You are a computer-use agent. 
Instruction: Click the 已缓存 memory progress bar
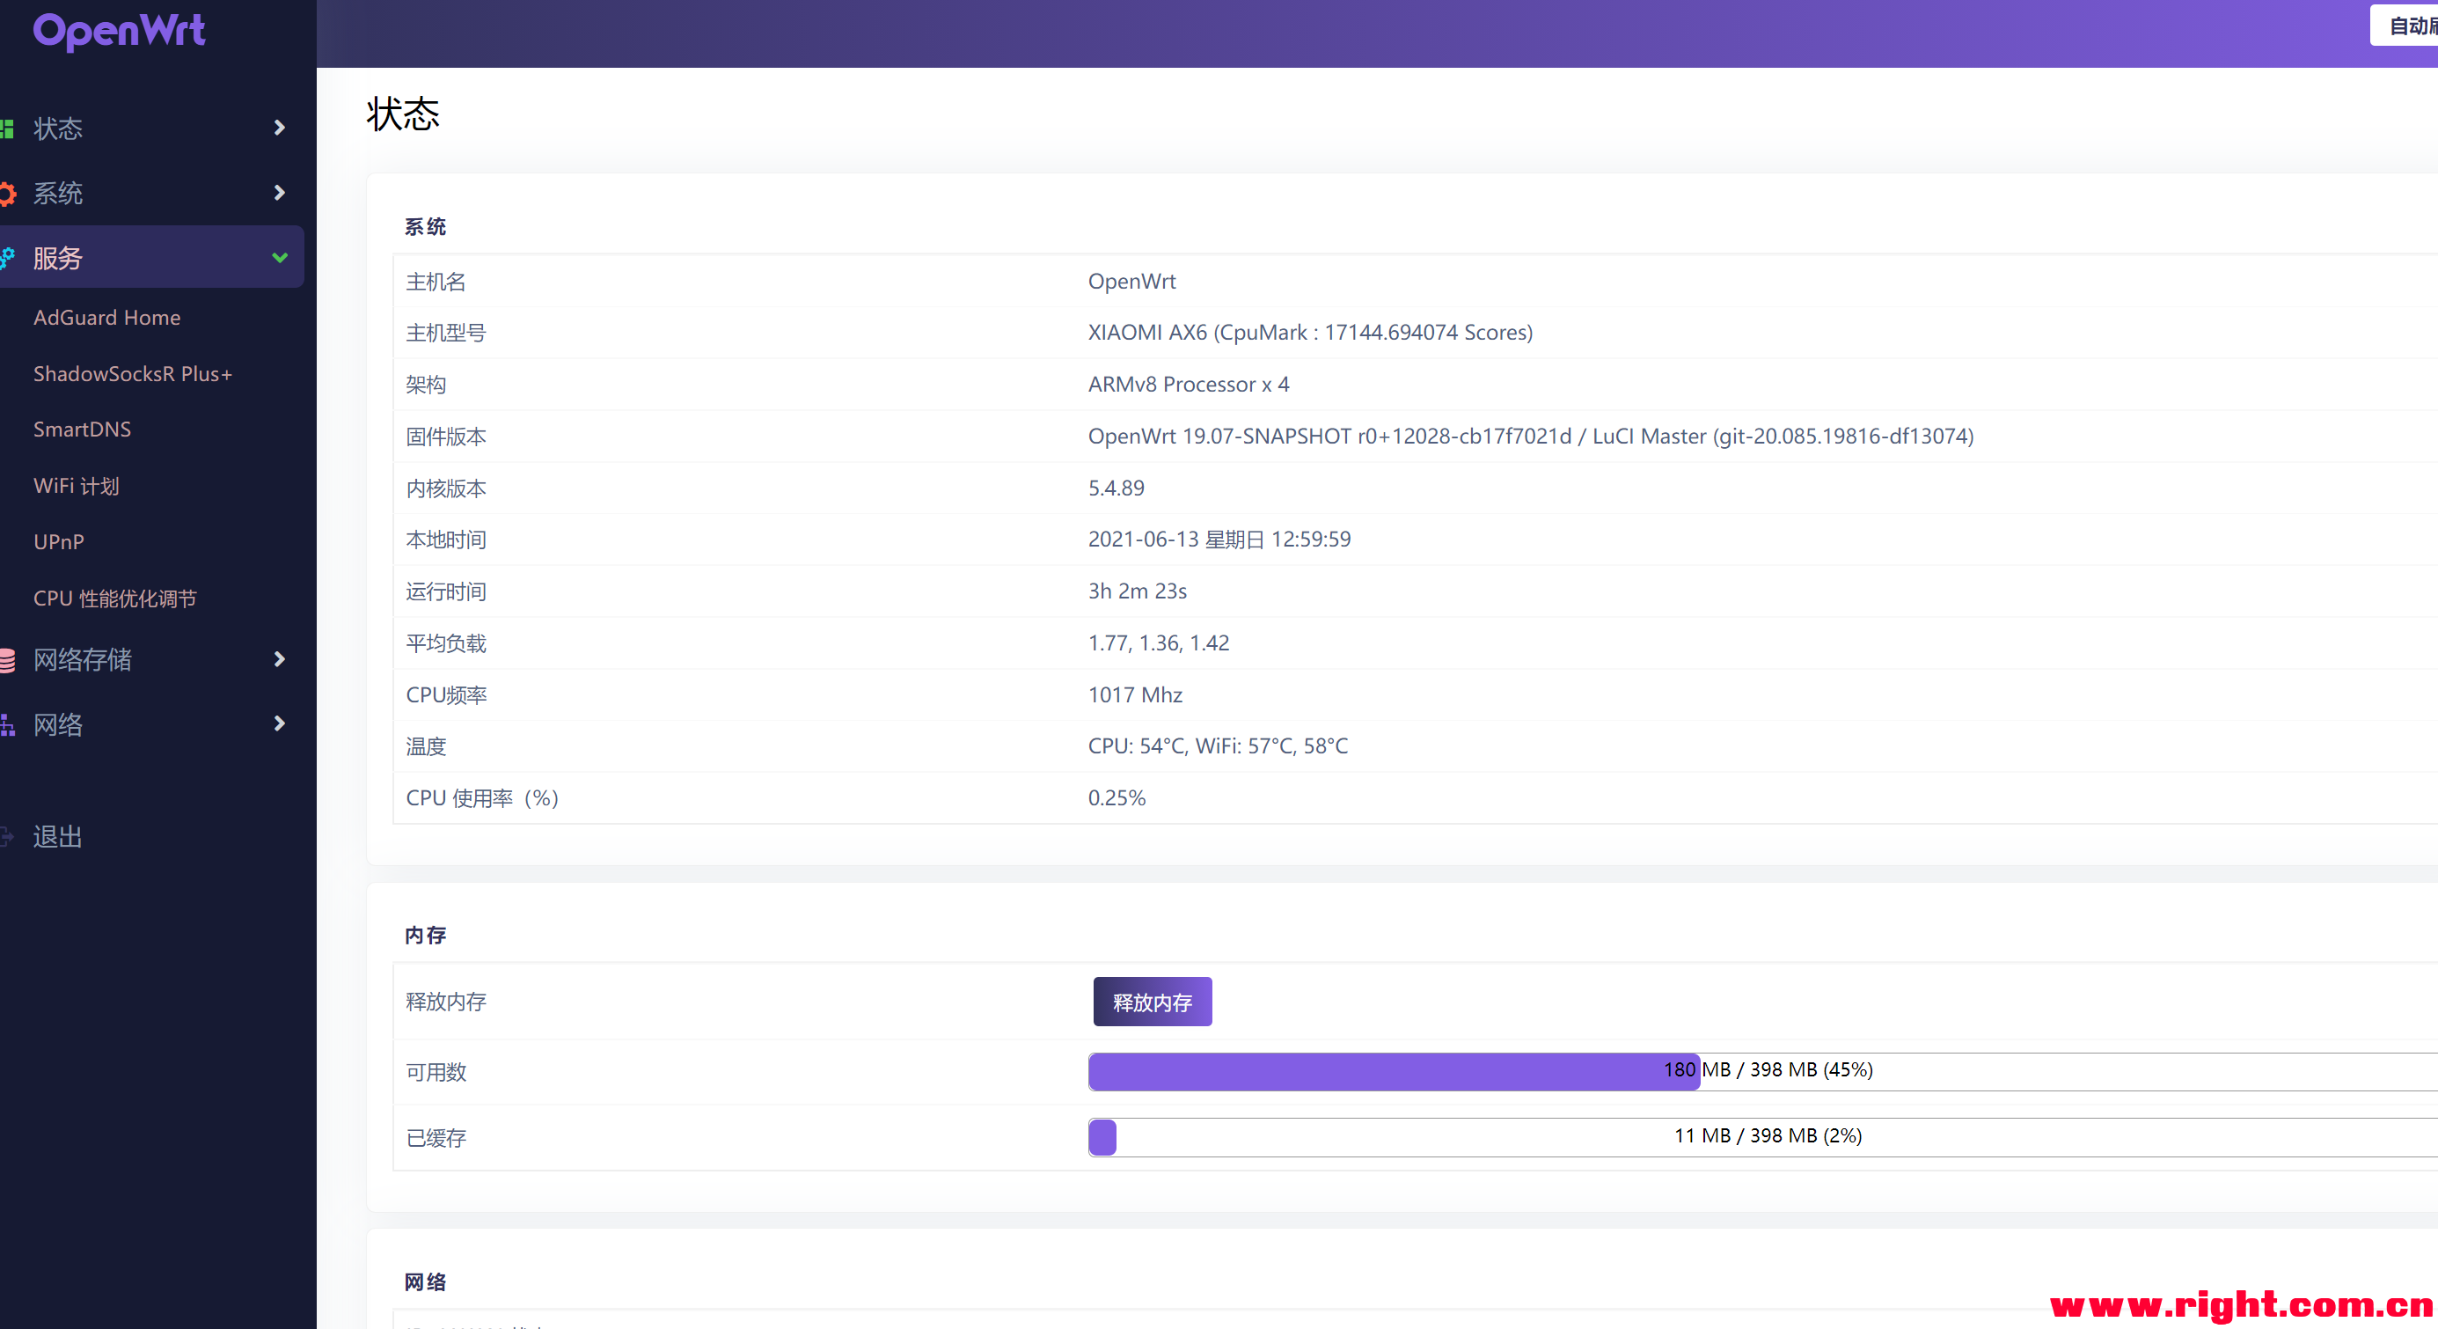[x=1762, y=1137]
